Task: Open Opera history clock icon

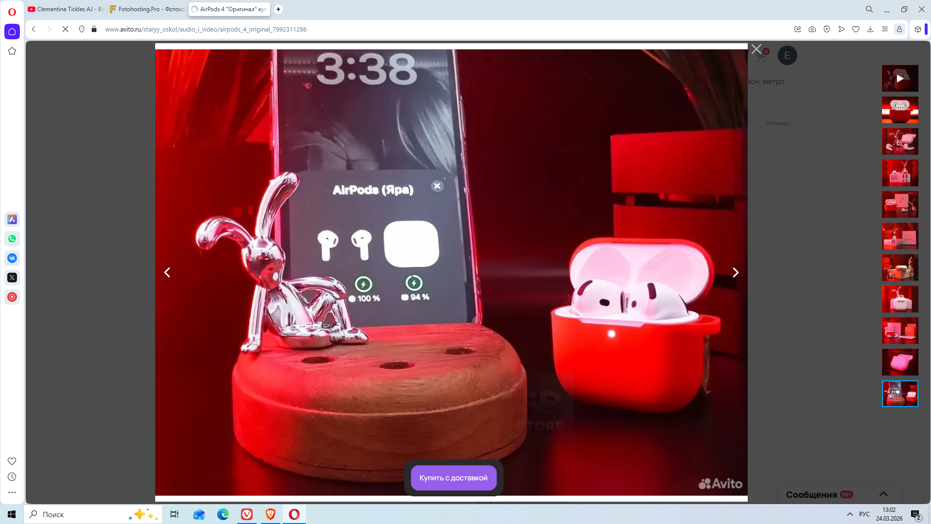Action: pyautogui.click(x=12, y=477)
